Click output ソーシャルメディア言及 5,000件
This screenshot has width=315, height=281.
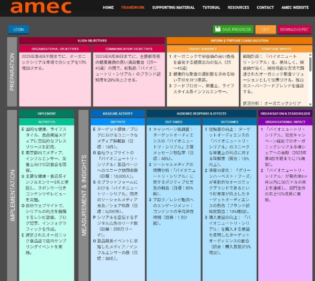coord(115,197)
